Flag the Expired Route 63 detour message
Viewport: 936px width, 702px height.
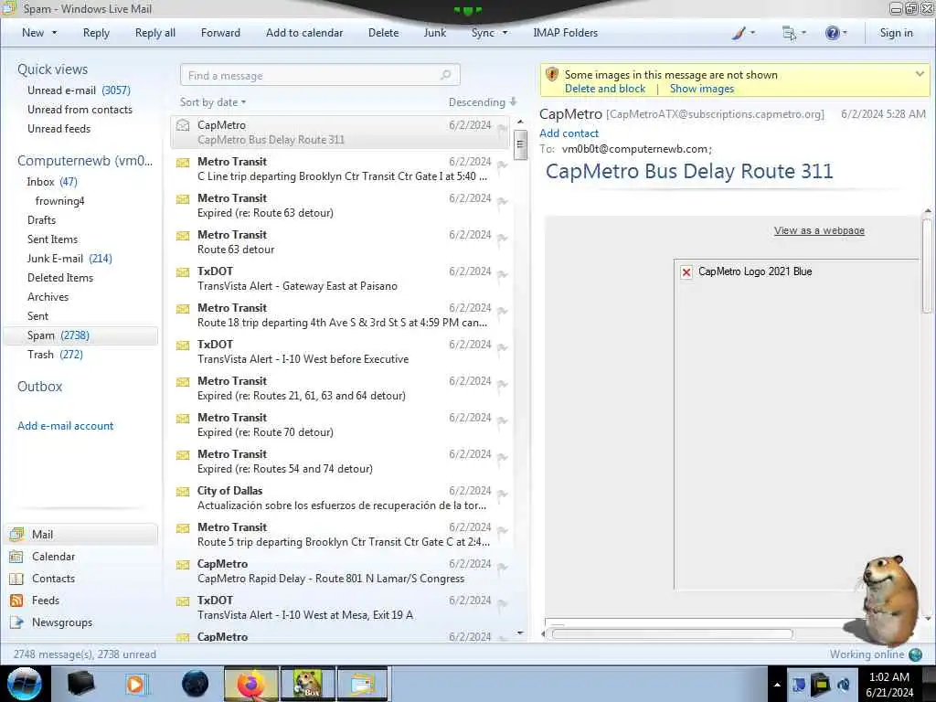coord(503,202)
